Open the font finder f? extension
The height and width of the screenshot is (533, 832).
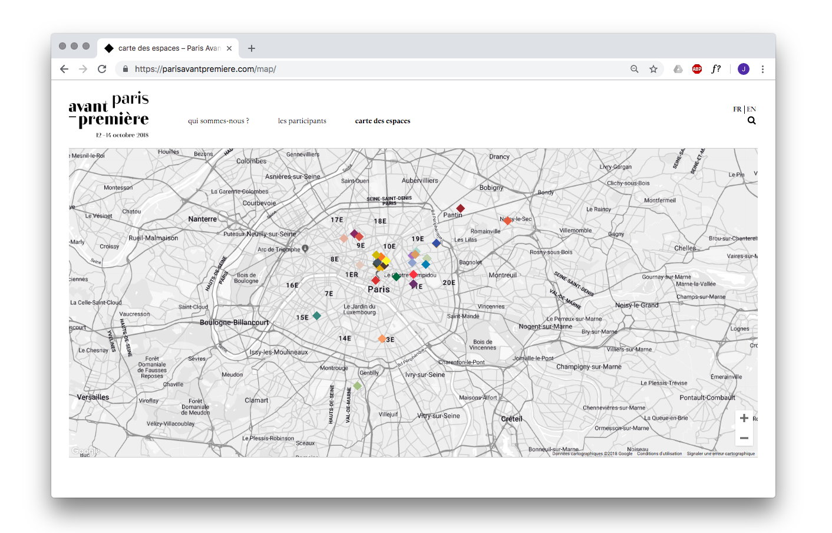(x=716, y=69)
